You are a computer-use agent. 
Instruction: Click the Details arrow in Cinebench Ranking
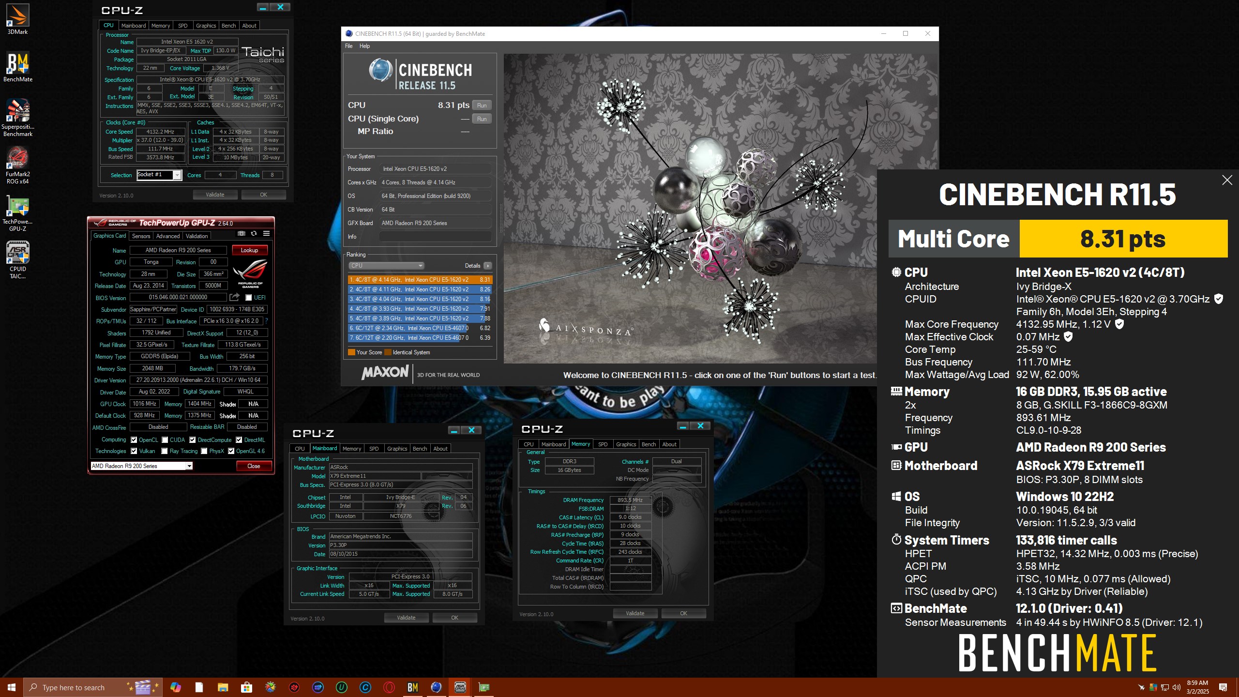tap(488, 266)
